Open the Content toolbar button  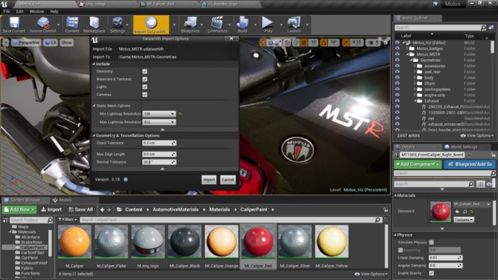coord(72,25)
